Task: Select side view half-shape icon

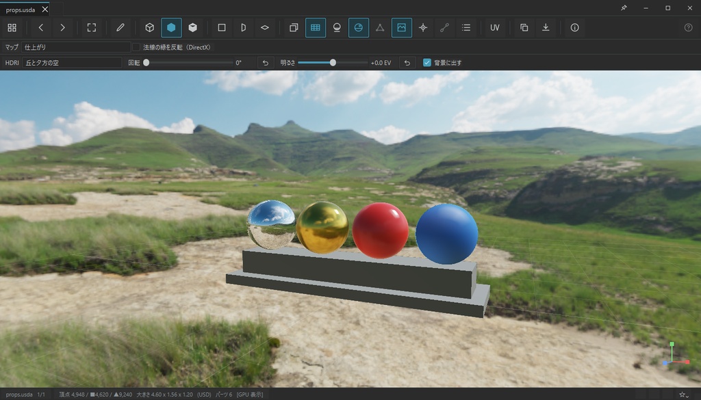Action: tap(243, 27)
